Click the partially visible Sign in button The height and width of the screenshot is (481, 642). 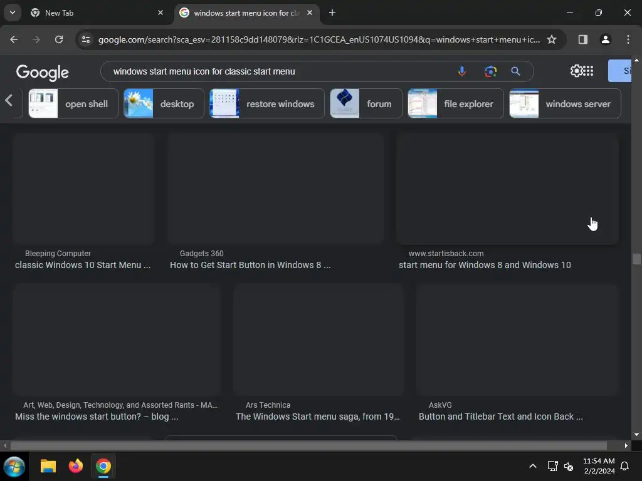point(619,71)
